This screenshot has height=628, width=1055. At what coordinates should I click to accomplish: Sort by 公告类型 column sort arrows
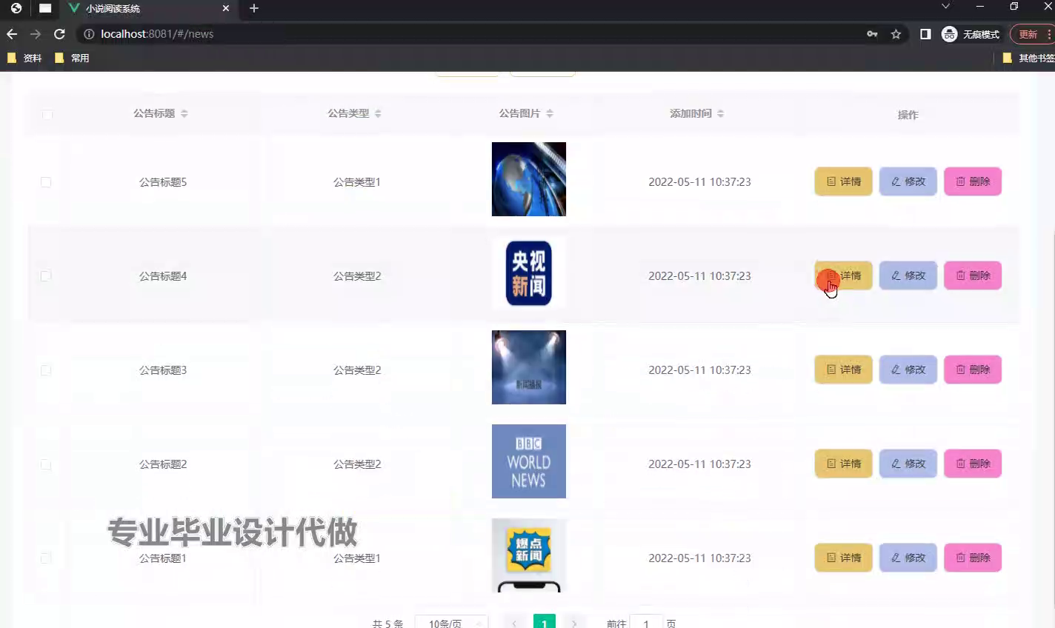click(378, 113)
